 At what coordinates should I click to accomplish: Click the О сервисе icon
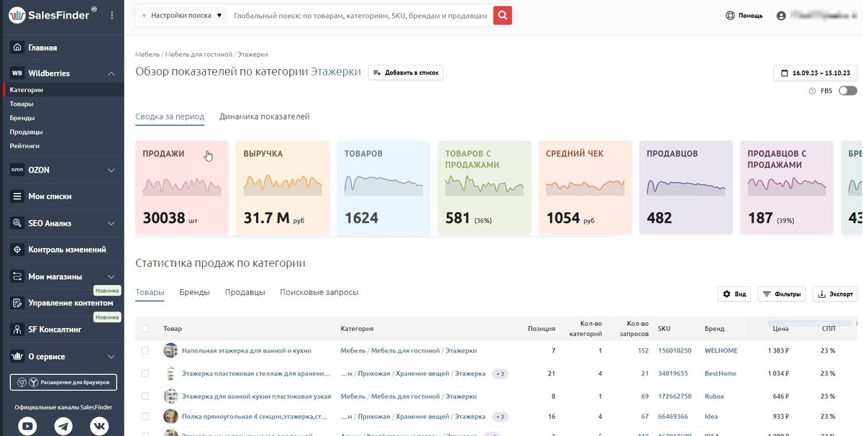[17, 356]
